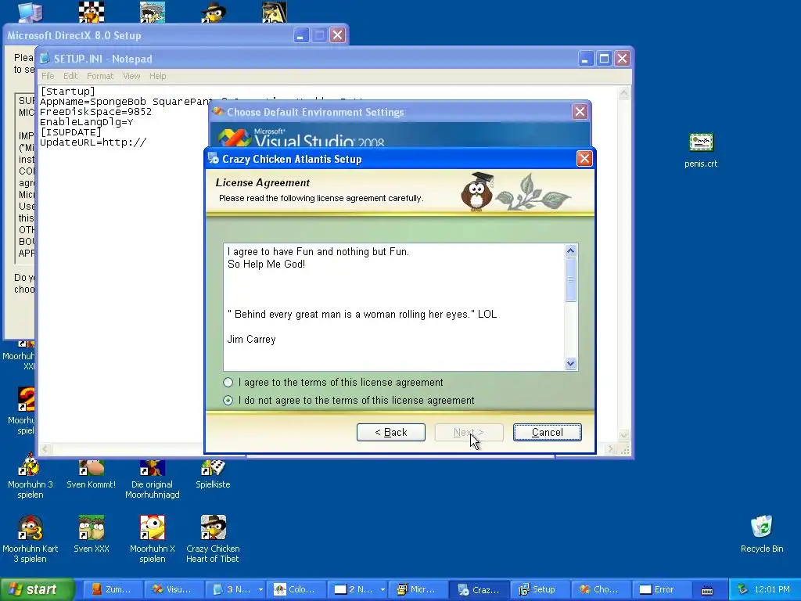The image size is (801, 601).
Task: Switch to the Micr... taskbar button
Action: tap(417, 589)
